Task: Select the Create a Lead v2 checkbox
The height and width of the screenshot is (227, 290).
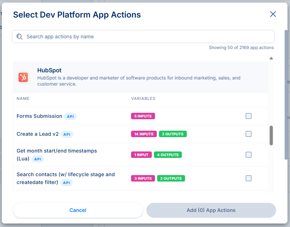Action: (x=249, y=134)
